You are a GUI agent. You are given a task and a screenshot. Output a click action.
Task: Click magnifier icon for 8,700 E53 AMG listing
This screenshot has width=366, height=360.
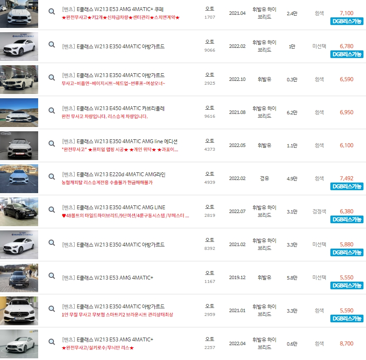pos(52,342)
